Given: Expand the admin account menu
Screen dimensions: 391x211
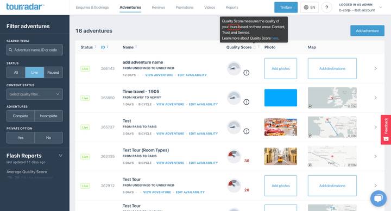Looking at the screenshot, I should point(381,8).
